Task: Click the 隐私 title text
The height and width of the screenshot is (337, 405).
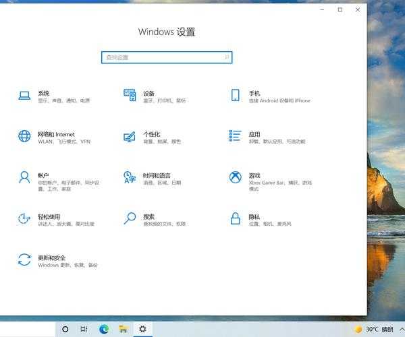Action: pyautogui.click(x=254, y=217)
